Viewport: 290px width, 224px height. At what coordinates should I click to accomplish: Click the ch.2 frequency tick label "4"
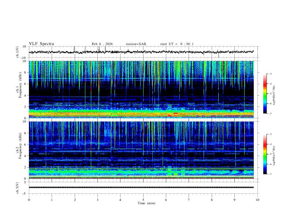coord(26,156)
